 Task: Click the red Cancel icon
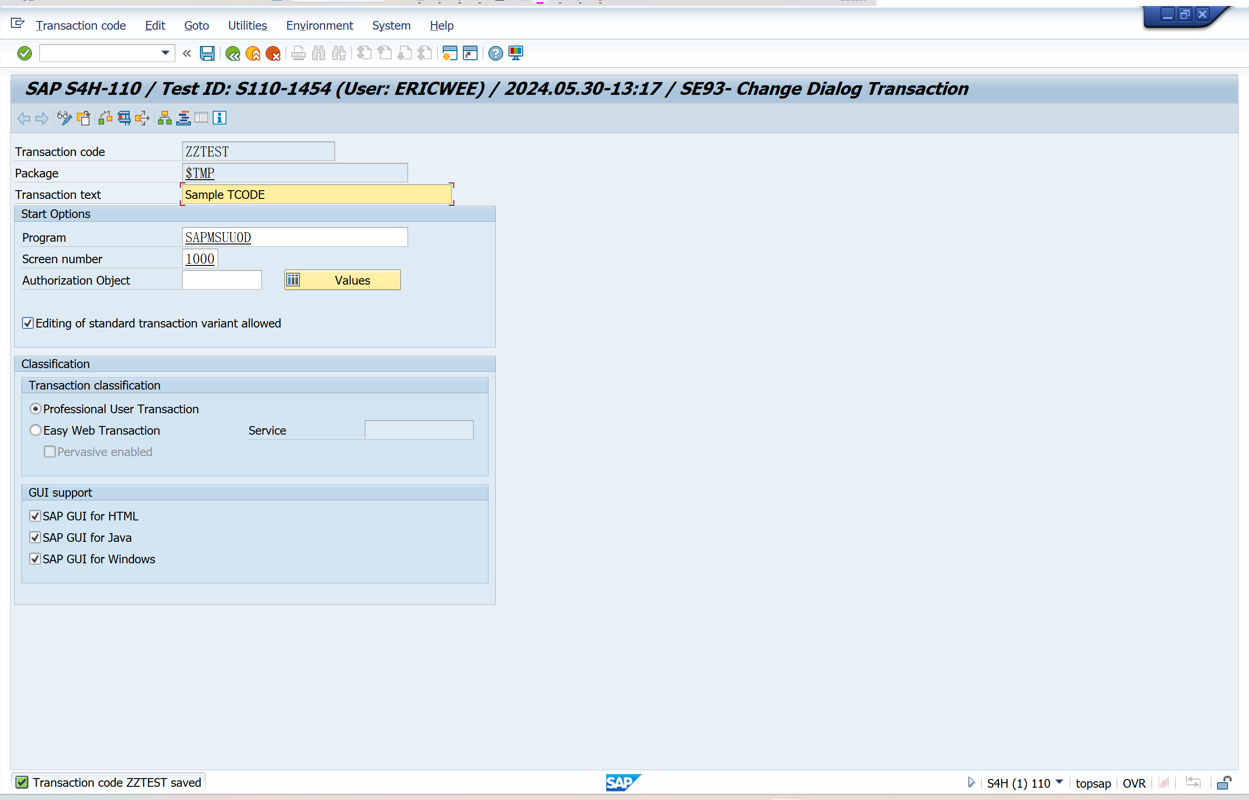coord(273,53)
